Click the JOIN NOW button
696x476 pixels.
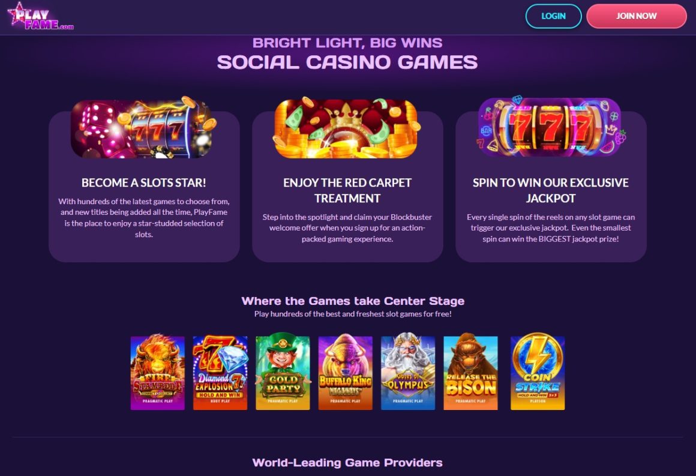coord(636,16)
